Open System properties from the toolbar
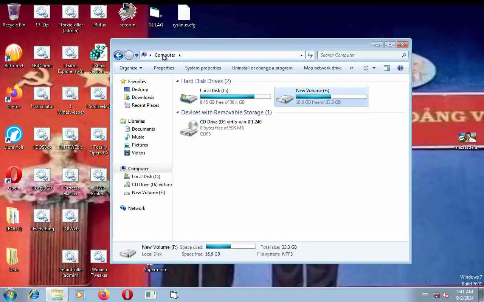 [203, 68]
